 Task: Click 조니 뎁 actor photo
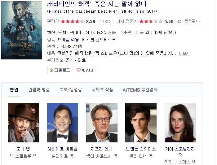(23, 123)
